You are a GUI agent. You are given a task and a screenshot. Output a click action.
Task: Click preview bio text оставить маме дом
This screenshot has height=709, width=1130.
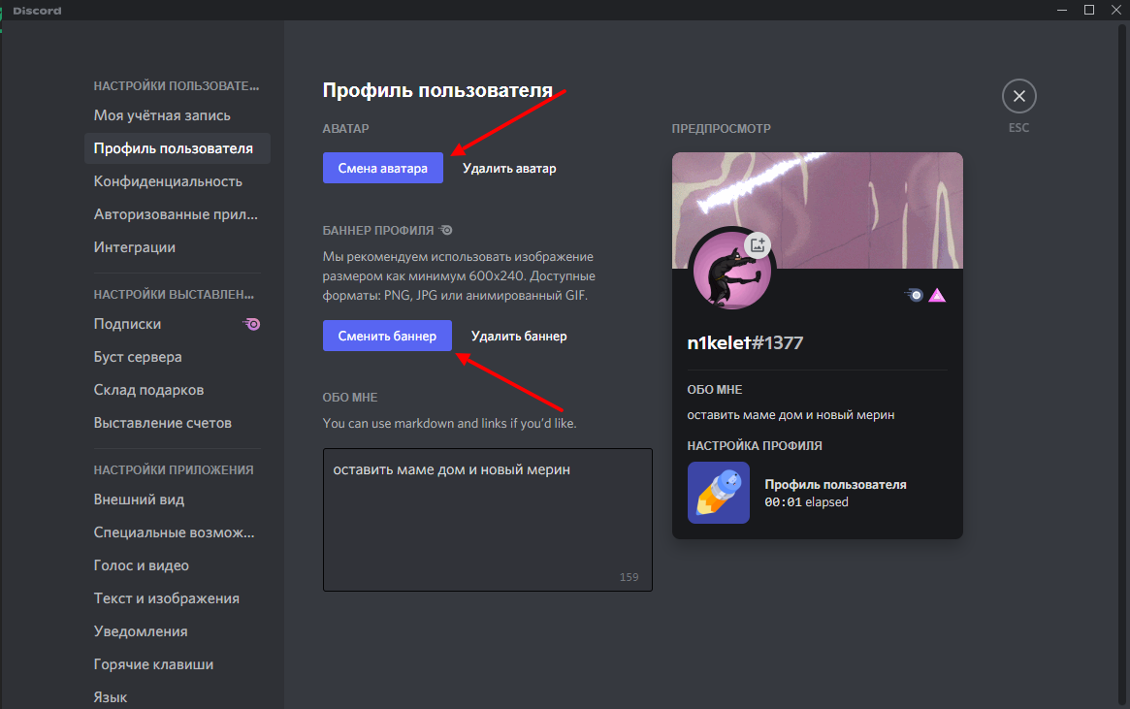tap(791, 415)
